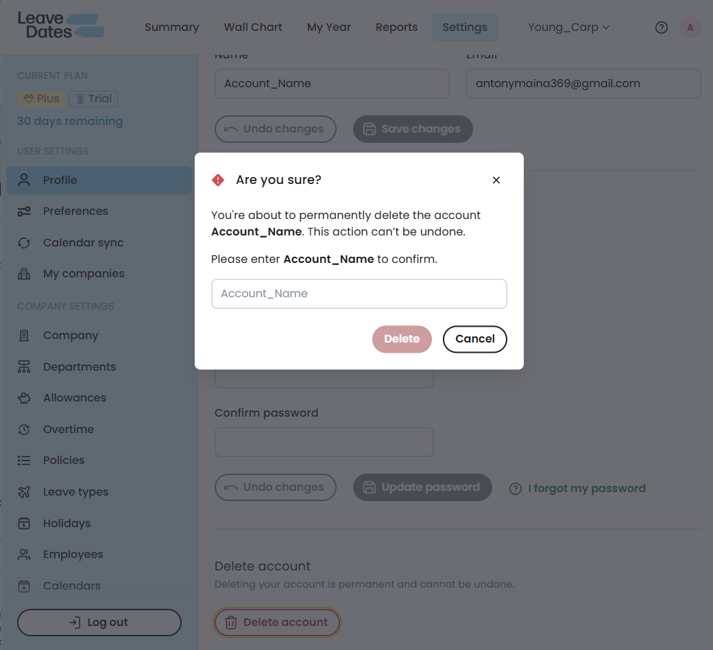Click the Overtime clock icon

pyautogui.click(x=24, y=430)
